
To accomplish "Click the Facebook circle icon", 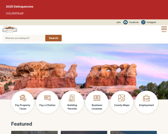I will [125, 22].
